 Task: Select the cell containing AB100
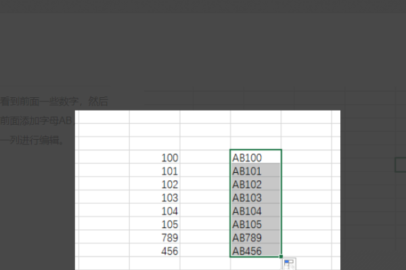[x=256, y=157]
